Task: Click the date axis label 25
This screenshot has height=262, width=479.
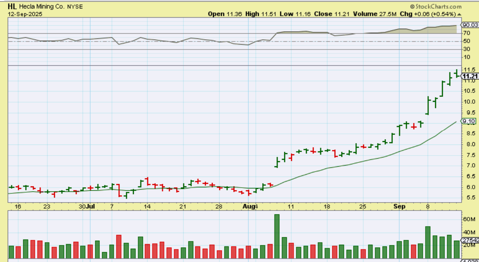Action: tap(362, 206)
